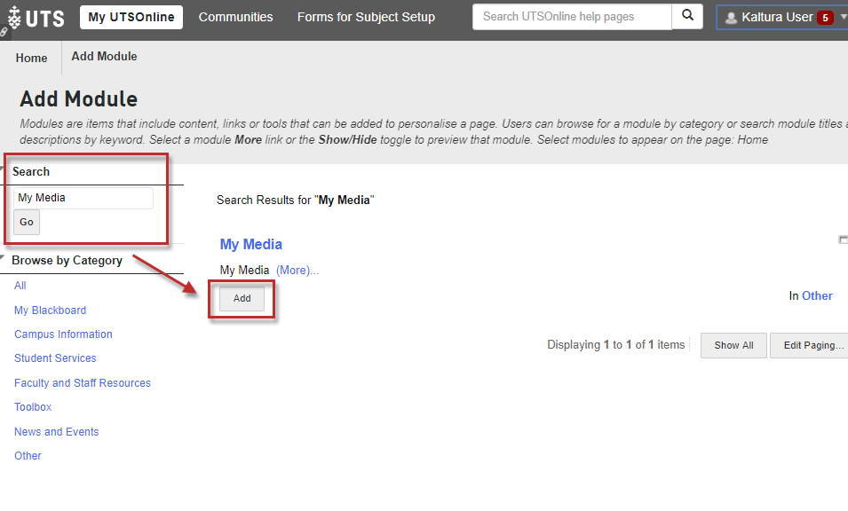Viewport: 848px width, 511px height.
Task: Go to Home in the breadcrumb
Action: pos(31,58)
